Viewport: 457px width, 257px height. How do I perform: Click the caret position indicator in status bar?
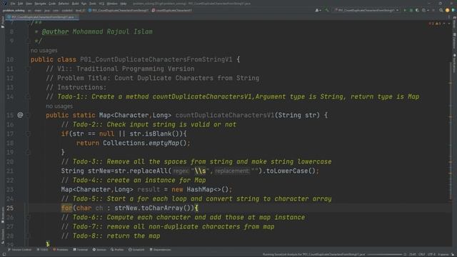point(413,254)
